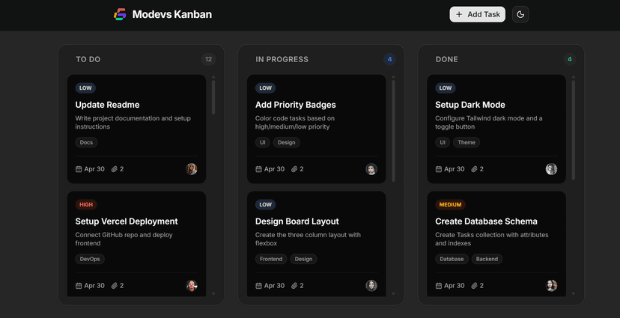Open the Create Database Schema task

[x=486, y=221]
